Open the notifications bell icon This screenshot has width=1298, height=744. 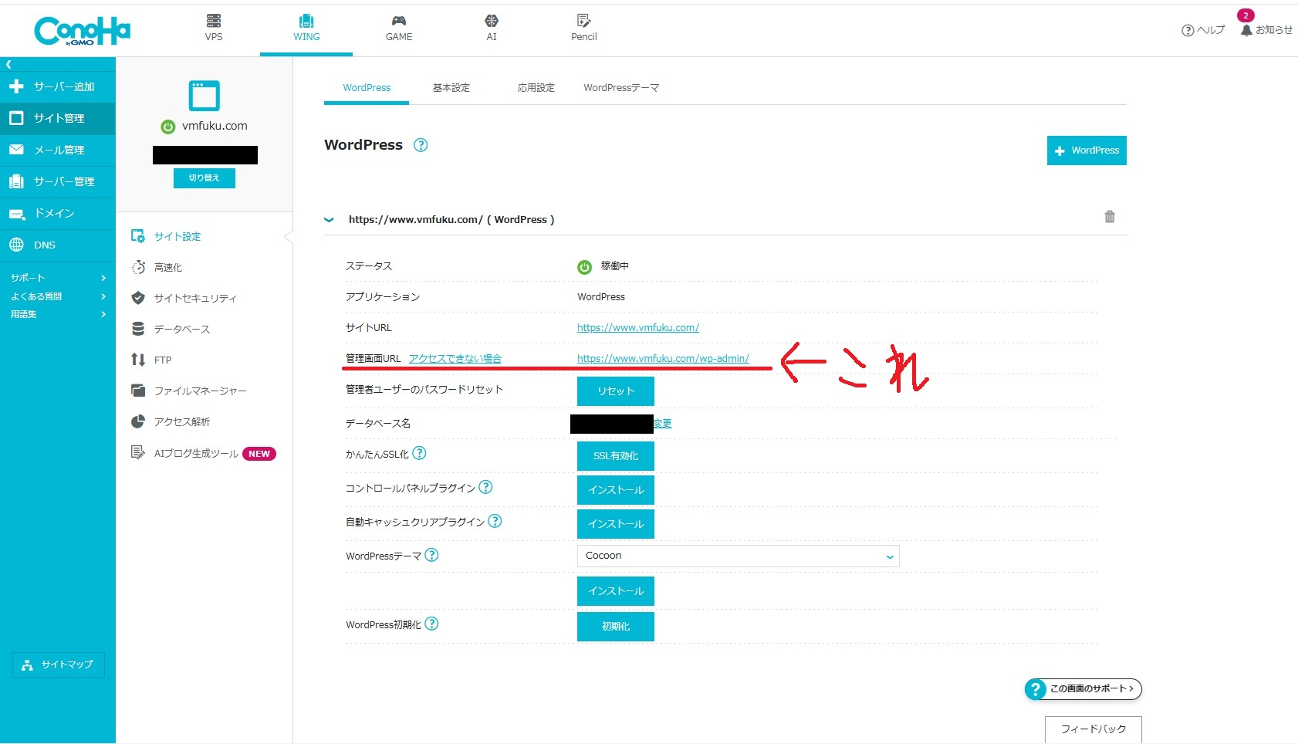coord(1246,30)
